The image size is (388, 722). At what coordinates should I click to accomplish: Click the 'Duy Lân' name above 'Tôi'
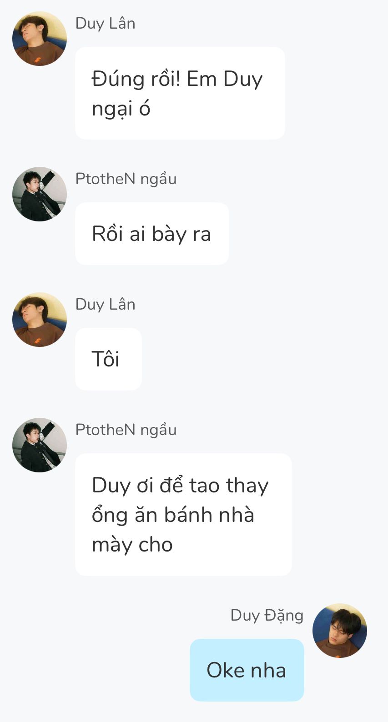(105, 304)
